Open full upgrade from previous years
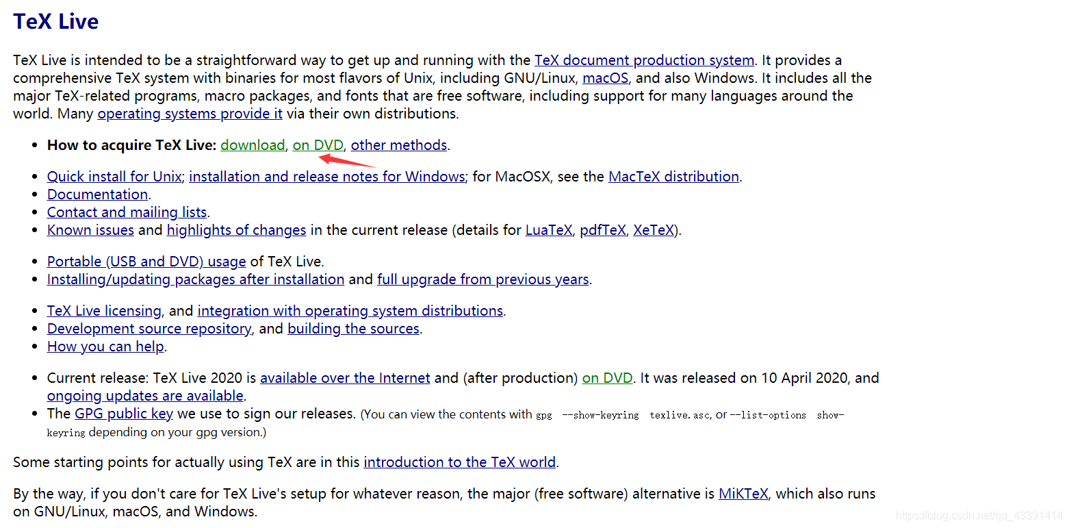1069x528 pixels. [483, 279]
